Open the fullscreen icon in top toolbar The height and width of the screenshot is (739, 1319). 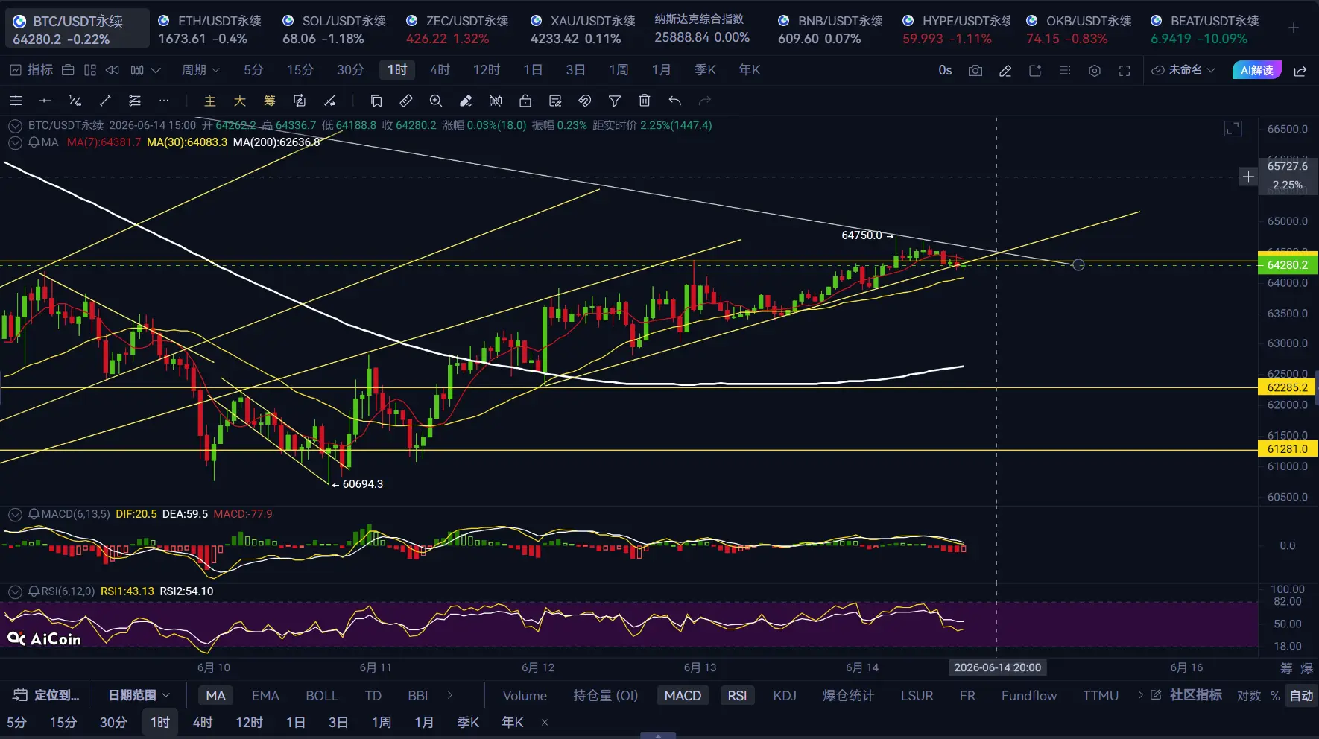click(x=1125, y=70)
